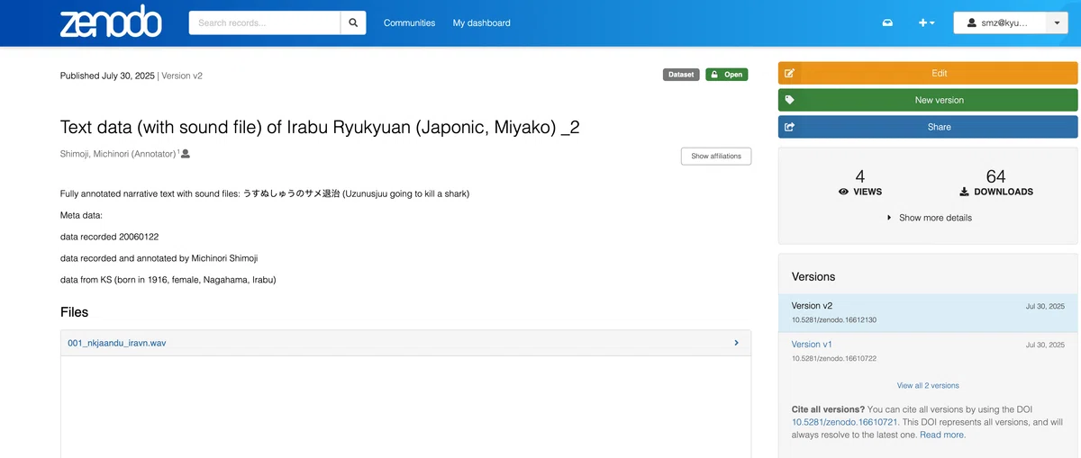Expand the 001_nkjaandu_iravn.wav file chevron
Image resolution: width=1081 pixels, height=458 pixels.
pos(736,343)
